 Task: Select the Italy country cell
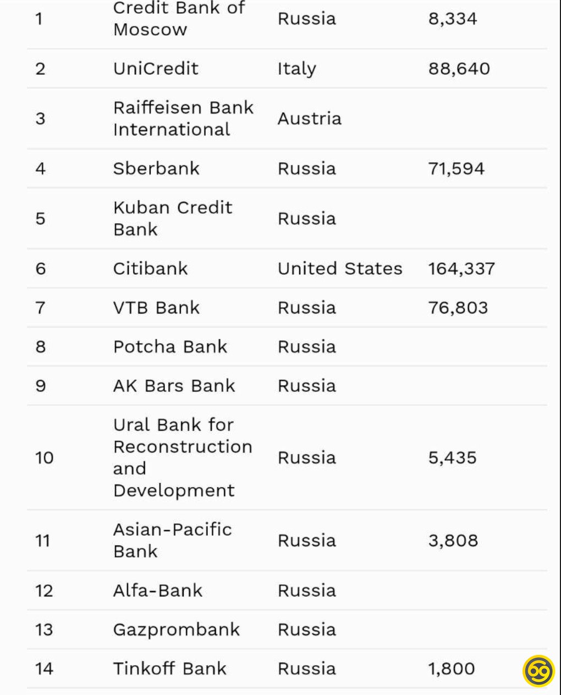(x=296, y=69)
